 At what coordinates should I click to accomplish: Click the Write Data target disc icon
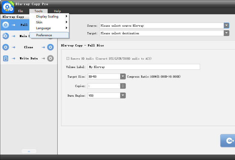pyautogui.click(x=50, y=58)
